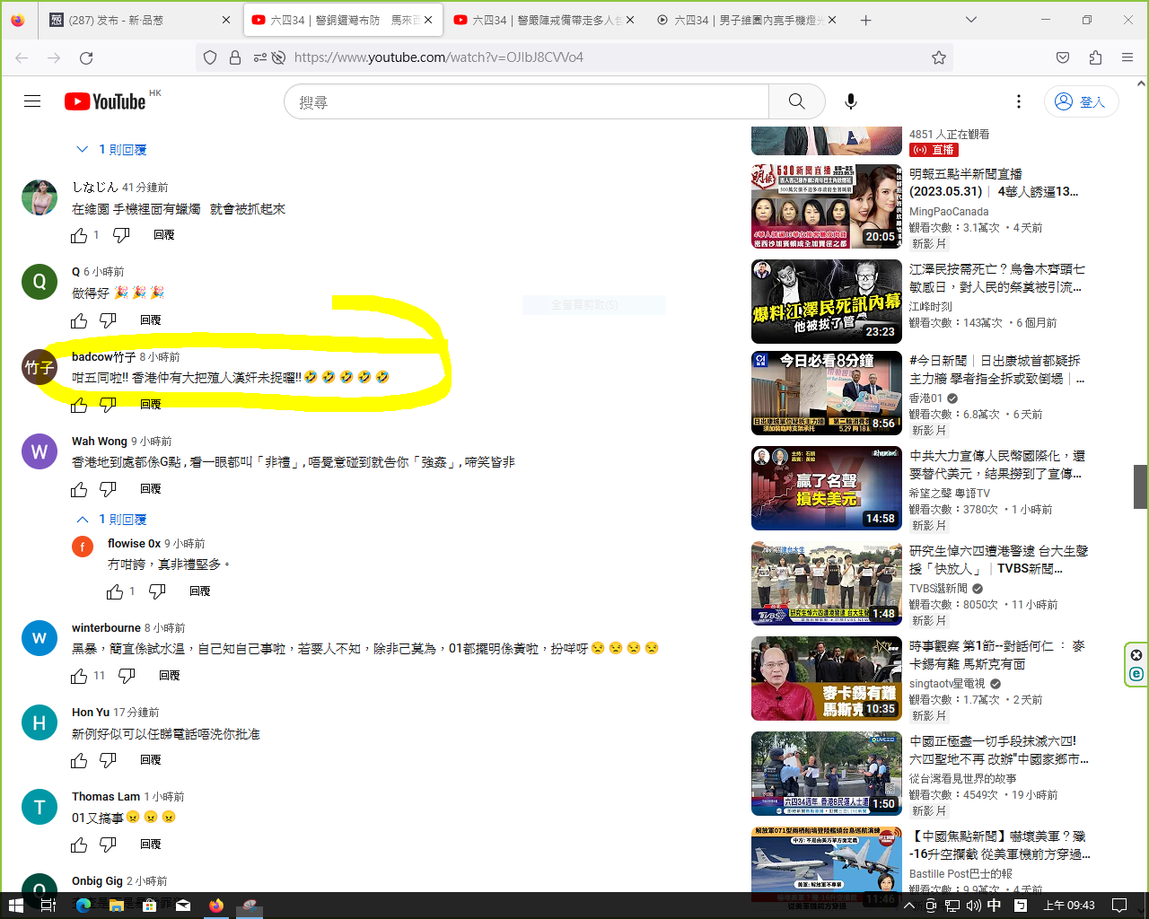The height and width of the screenshot is (919, 1149).
Task: Open a new browser tab
Action: click(865, 20)
